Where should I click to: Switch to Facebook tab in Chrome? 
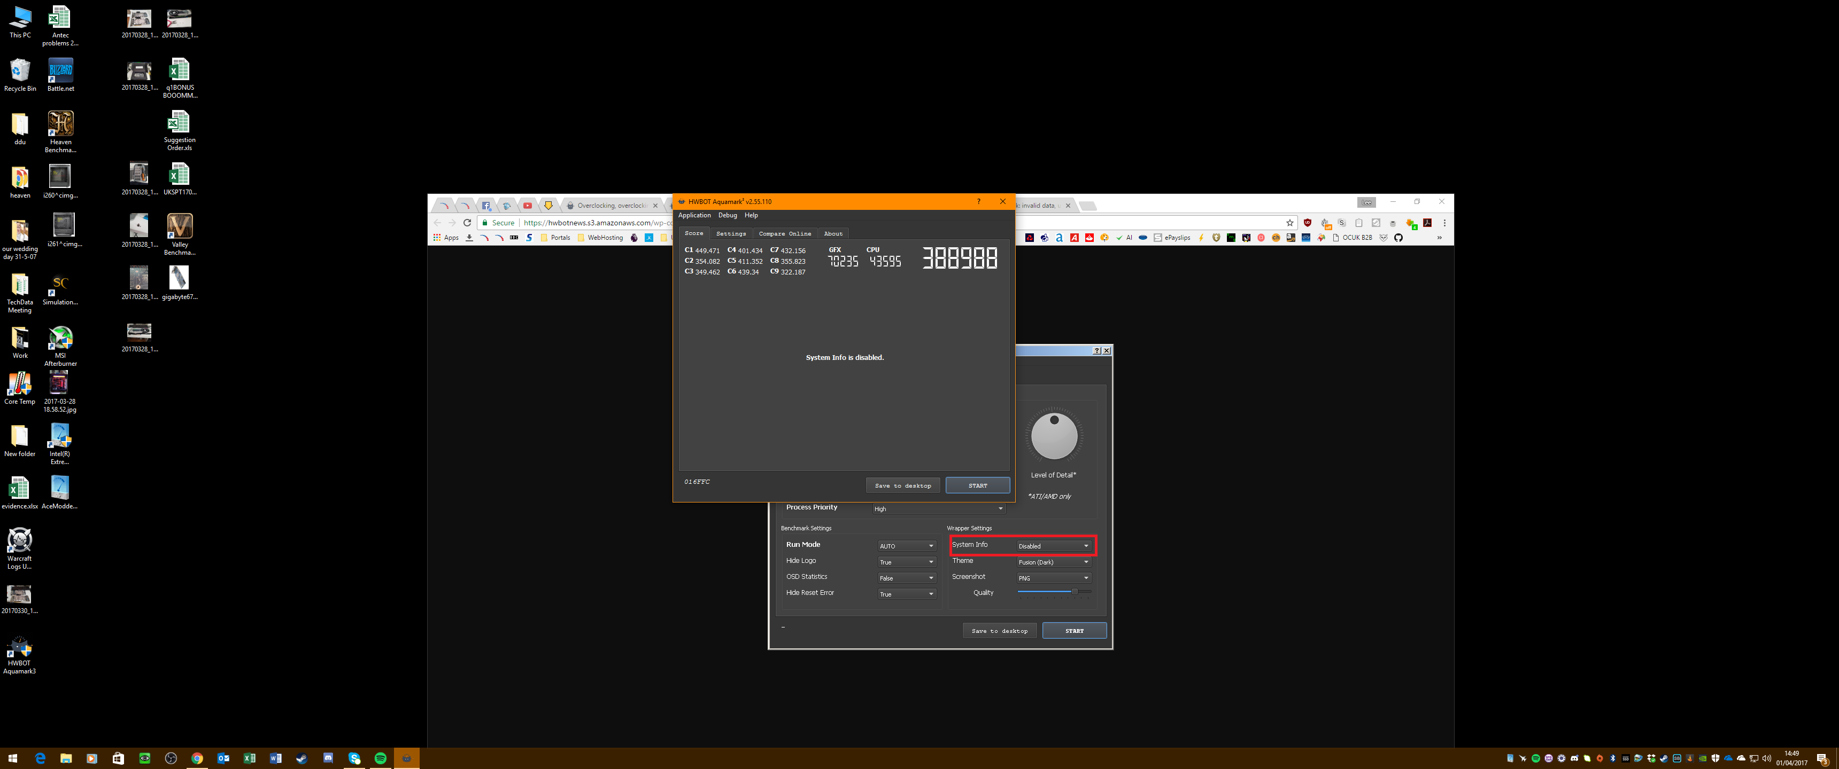(486, 206)
